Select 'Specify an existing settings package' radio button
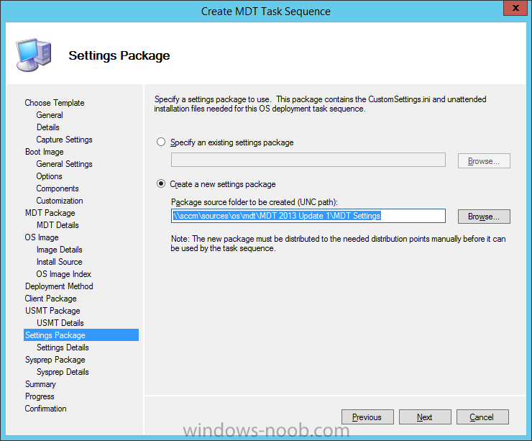The height and width of the screenshot is (441, 532). (x=161, y=142)
